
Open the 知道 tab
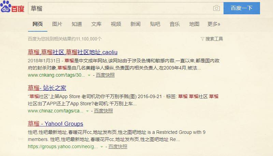77,24
